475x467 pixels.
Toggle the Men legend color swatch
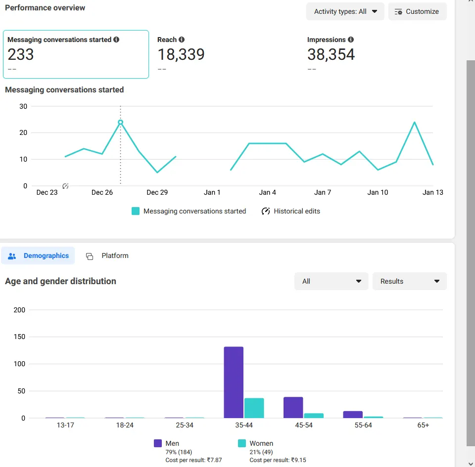pos(158,443)
